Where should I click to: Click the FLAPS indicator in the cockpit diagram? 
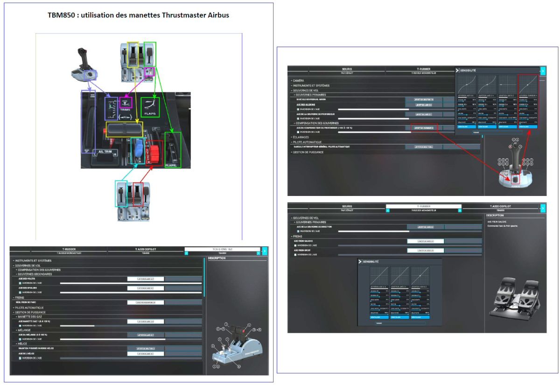point(150,107)
